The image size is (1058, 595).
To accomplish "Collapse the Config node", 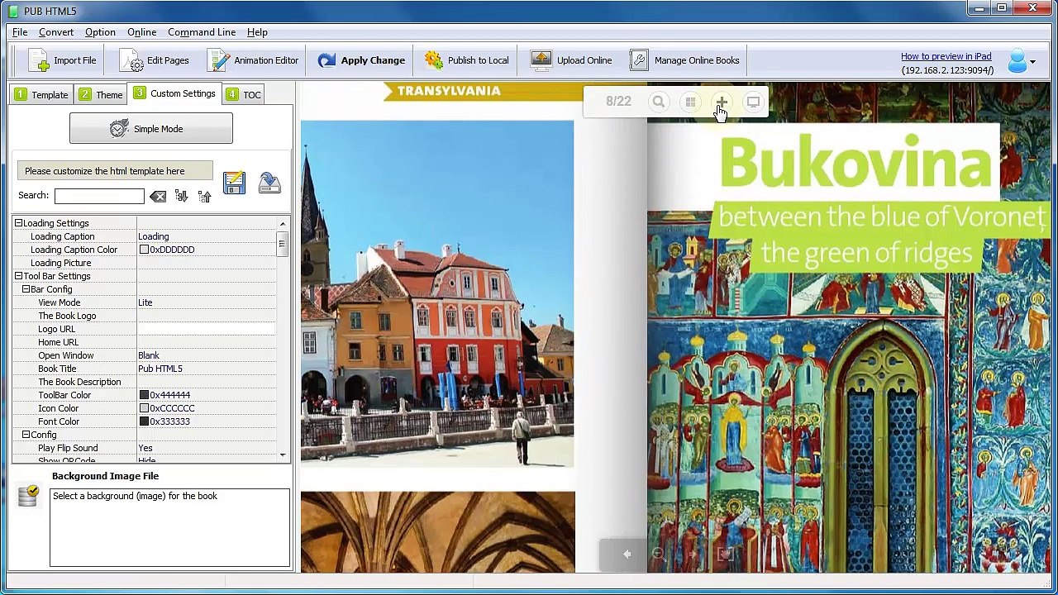I will pos(26,435).
